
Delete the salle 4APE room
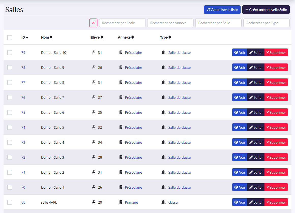[276, 202]
